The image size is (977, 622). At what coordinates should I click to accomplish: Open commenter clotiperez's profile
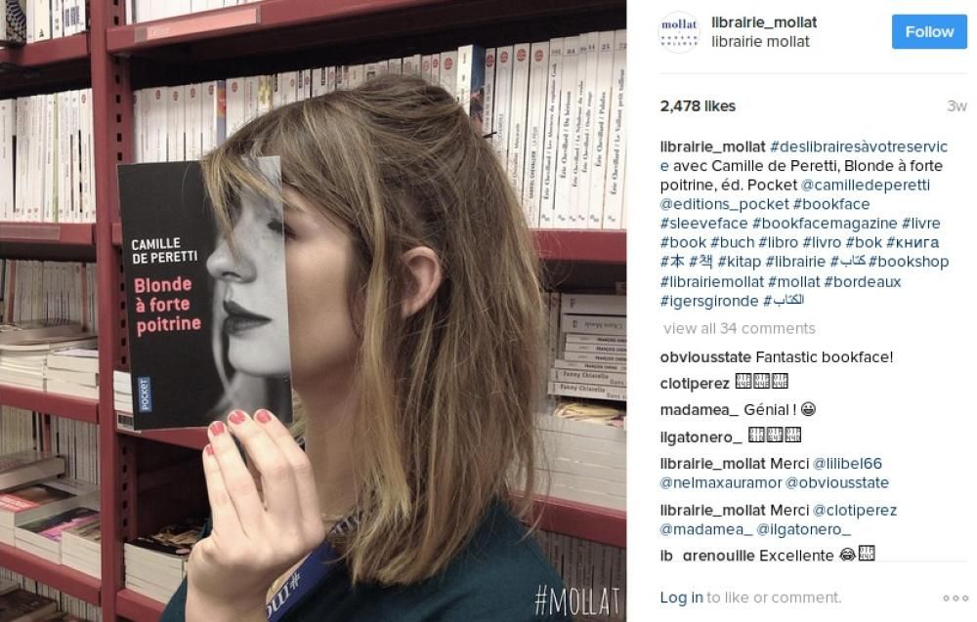[694, 384]
